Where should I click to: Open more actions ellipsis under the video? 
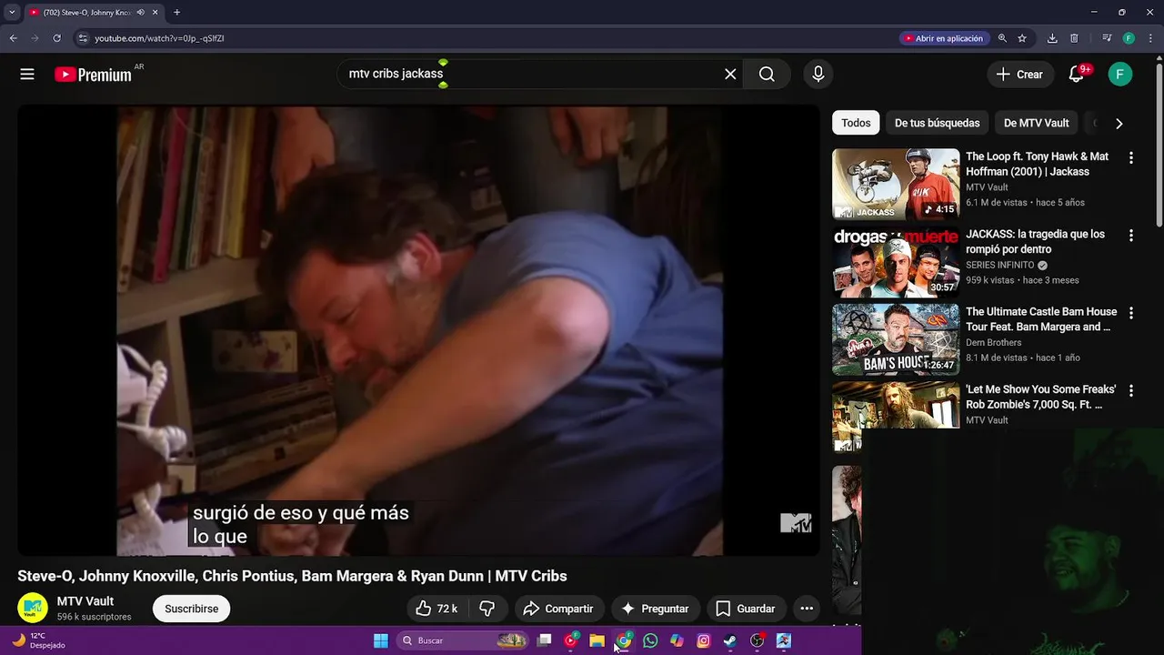pos(807,609)
